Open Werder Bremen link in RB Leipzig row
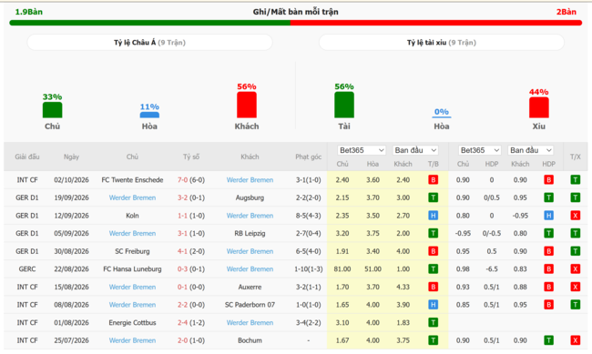The height and width of the screenshot is (354, 592). pyautogui.click(x=132, y=233)
